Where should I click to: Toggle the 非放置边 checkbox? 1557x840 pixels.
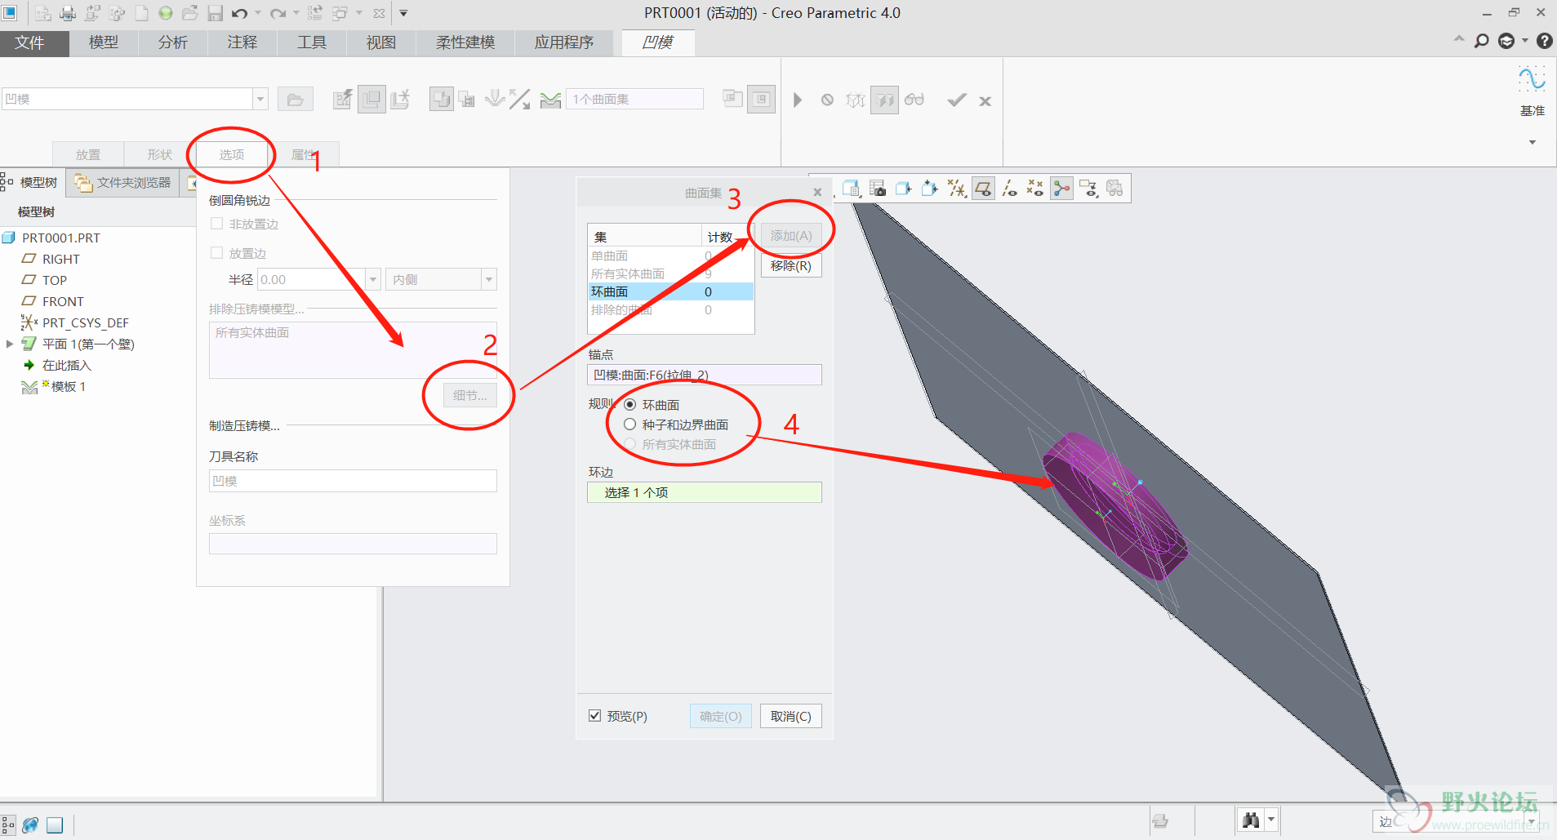pos(216,223)
